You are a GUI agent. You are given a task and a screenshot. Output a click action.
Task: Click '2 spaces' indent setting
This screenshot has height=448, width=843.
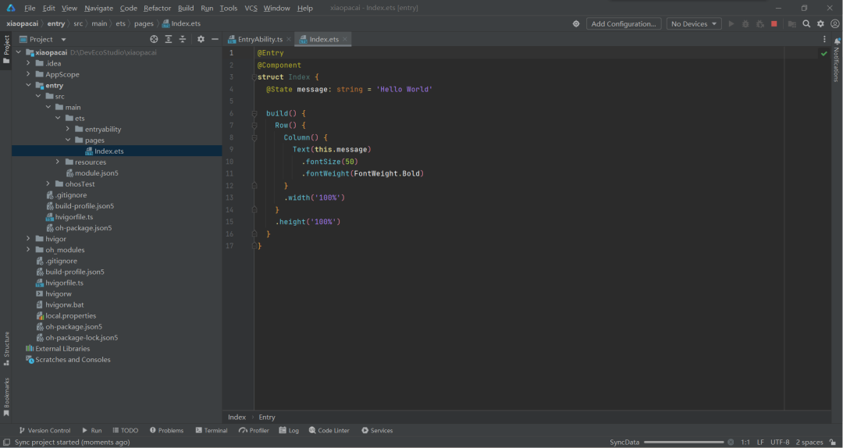809,442
